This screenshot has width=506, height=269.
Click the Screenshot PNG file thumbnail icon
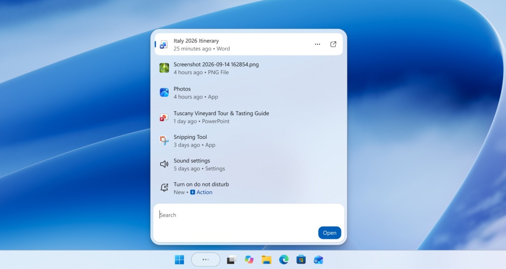click(x=164, y=68)
